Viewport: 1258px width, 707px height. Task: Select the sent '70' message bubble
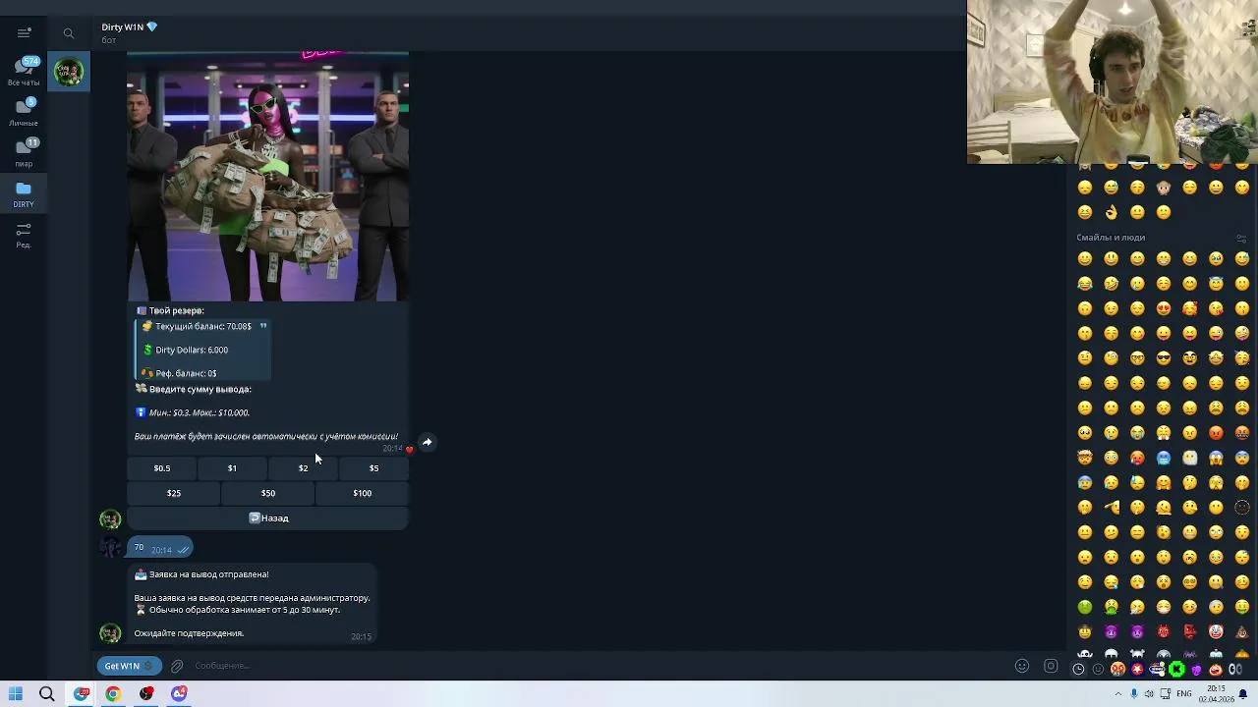tap(160, 548)
